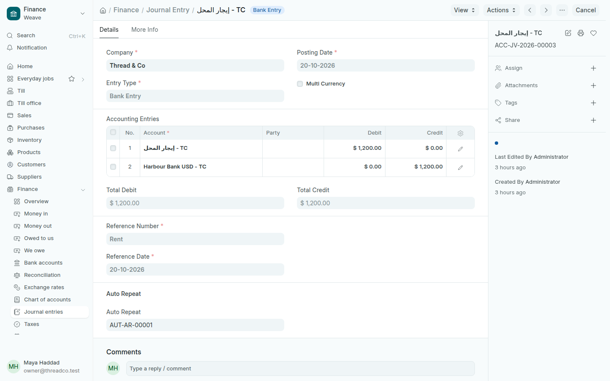Click the Auto Repeat AUT-AR-00001 field
Image resolution: width=610 pixels, height=381 pixels.
pos(195,325)
